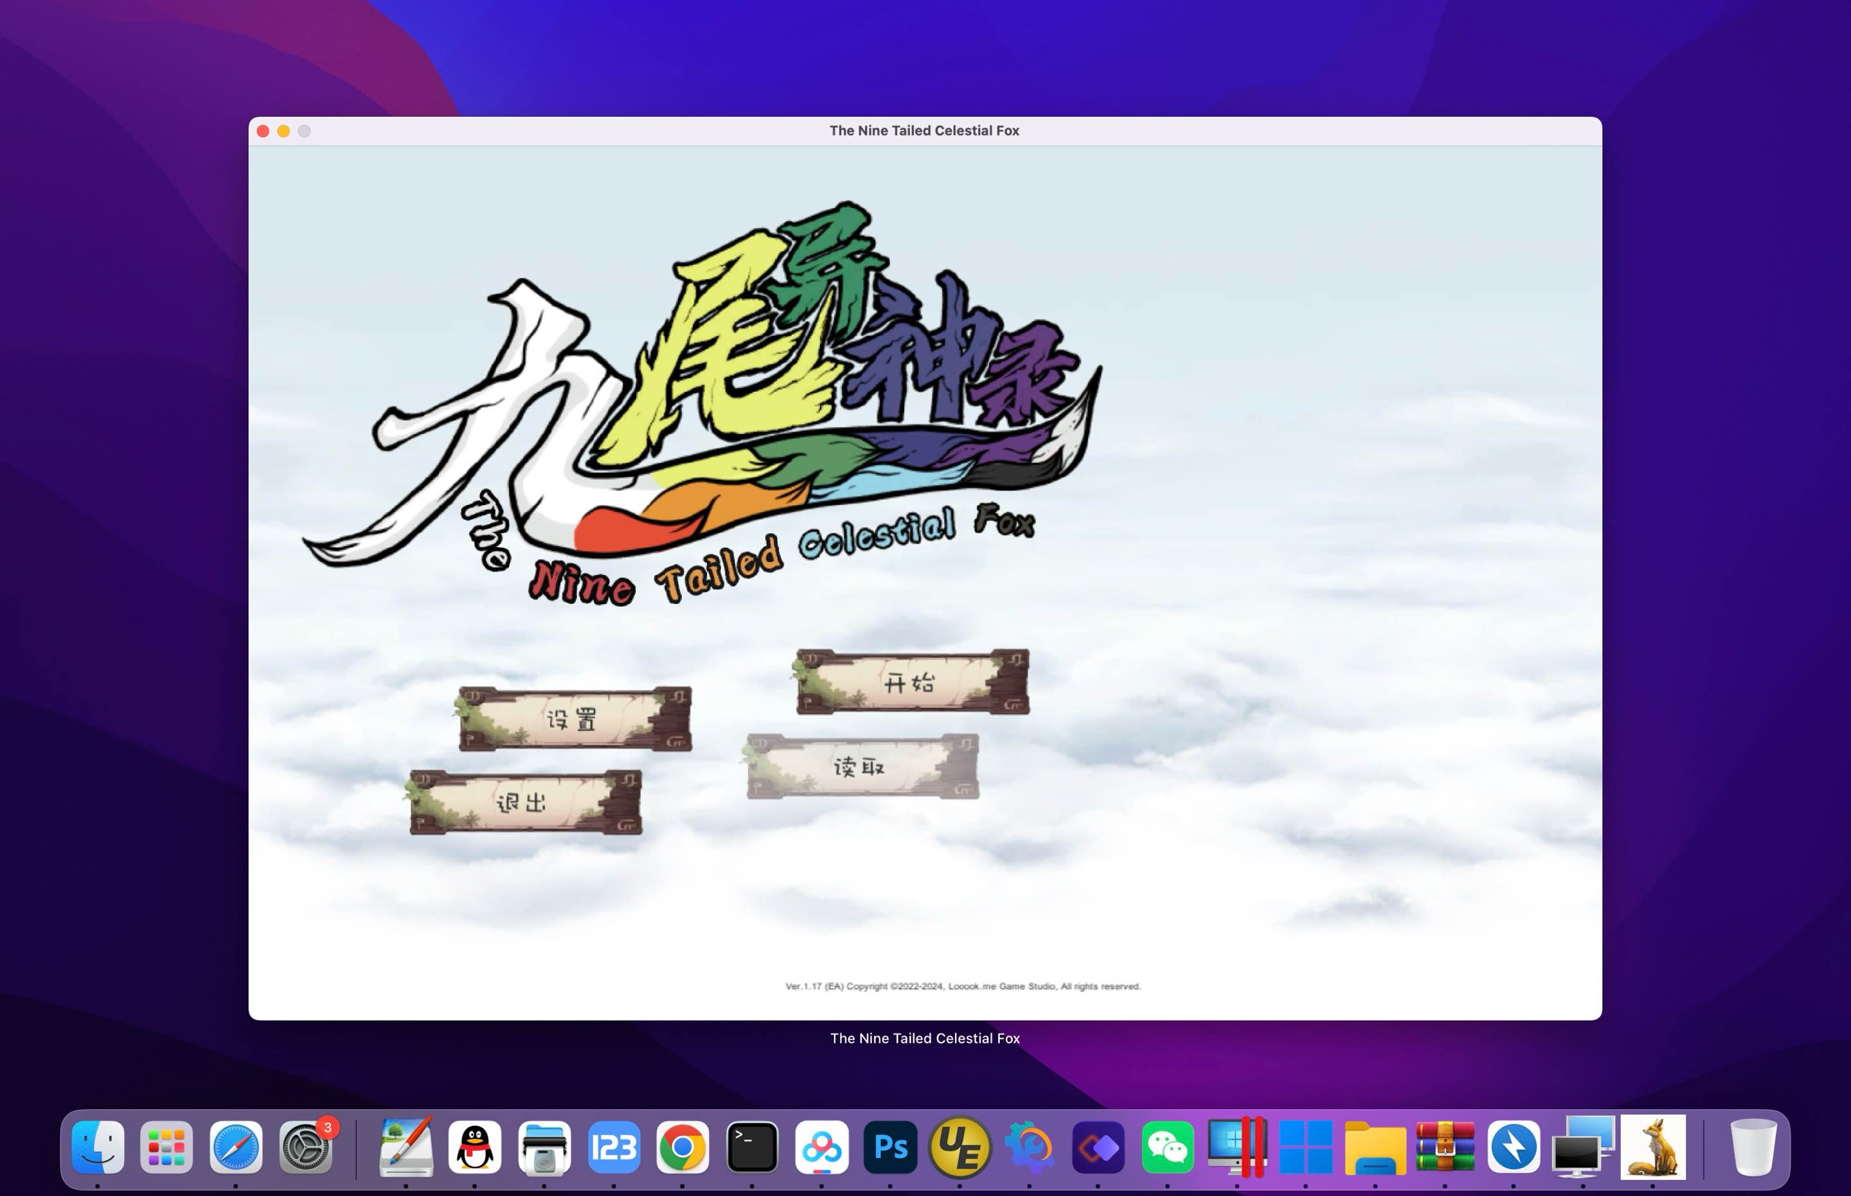
Task: Select the 读取 (Load) button
Action: click(863, 766)
